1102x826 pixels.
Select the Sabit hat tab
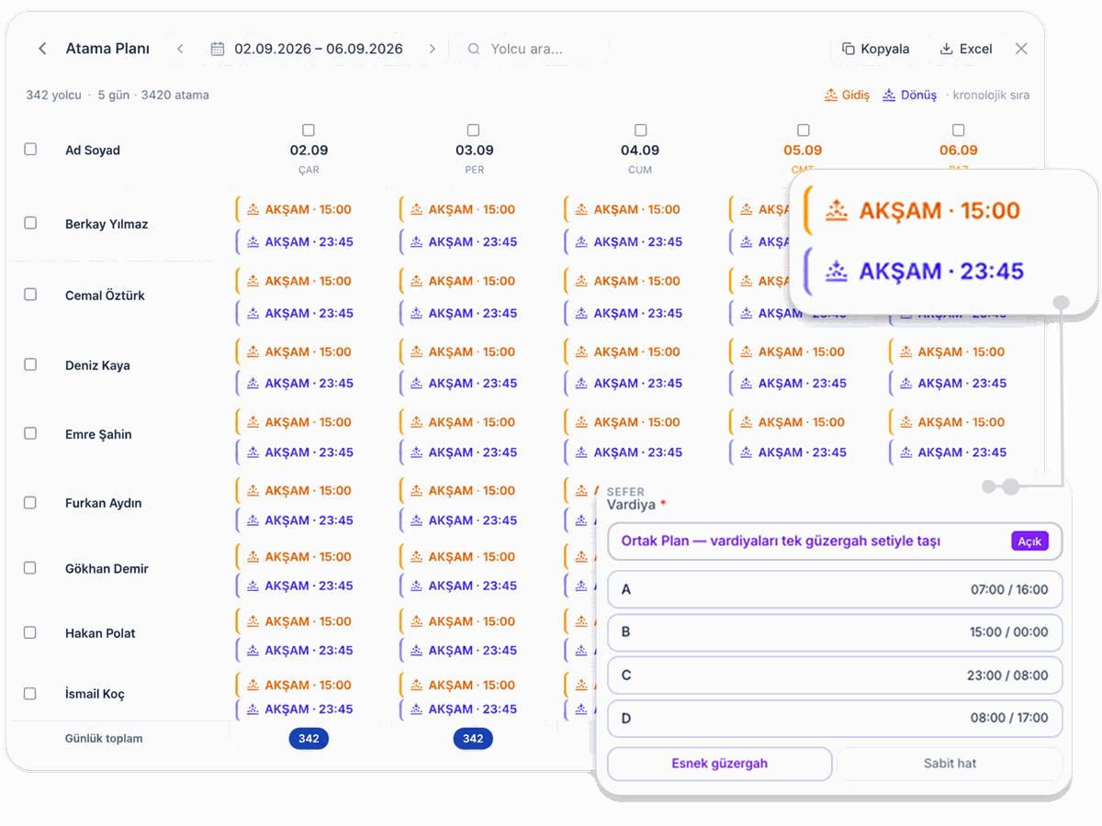click(x=950, y=764)
